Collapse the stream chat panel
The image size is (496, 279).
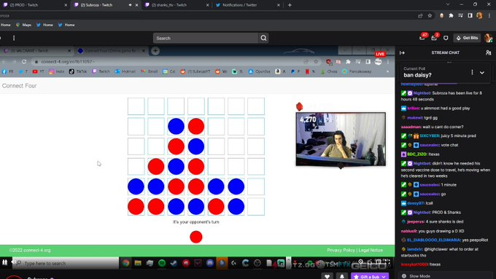(402, 52)
